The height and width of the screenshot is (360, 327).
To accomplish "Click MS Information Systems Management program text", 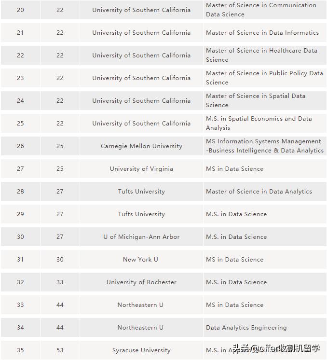I will coord(264,146).
